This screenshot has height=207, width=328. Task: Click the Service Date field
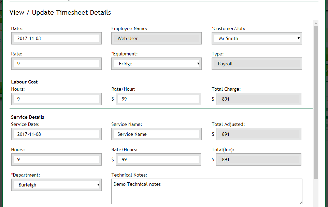click(x=56, y=134)
